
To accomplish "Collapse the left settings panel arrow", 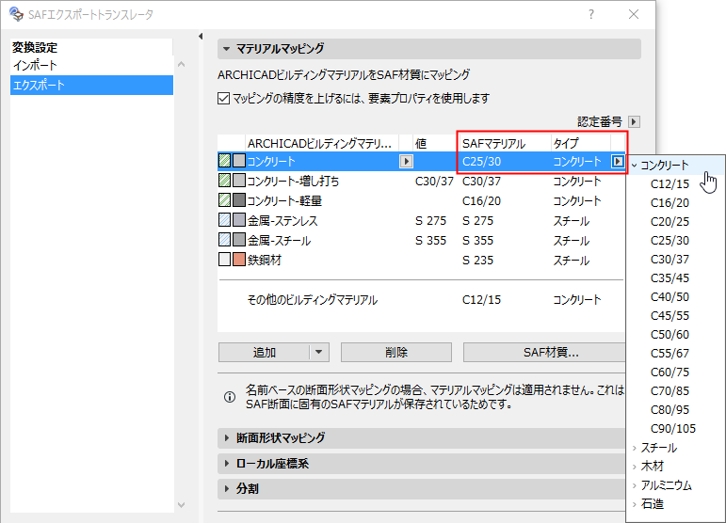I will (201, 36).
